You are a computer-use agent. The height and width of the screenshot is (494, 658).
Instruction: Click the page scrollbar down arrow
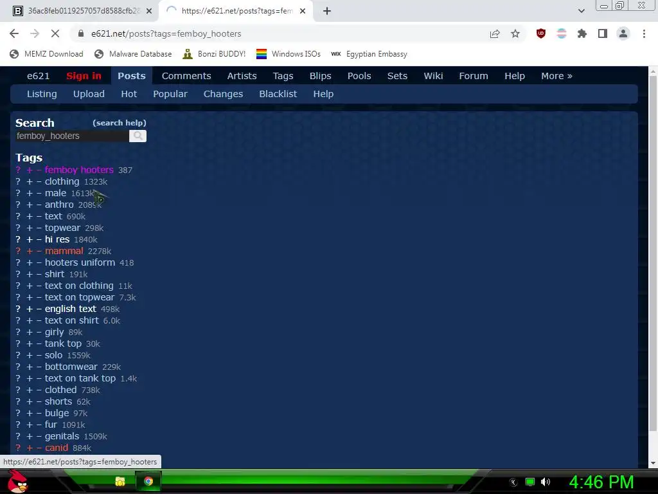coord(653,463)
